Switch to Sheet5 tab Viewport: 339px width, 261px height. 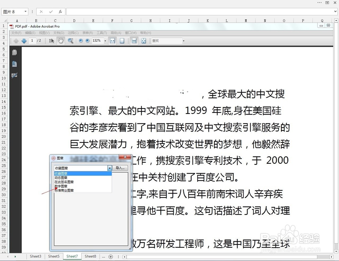[x=54, y=256]
